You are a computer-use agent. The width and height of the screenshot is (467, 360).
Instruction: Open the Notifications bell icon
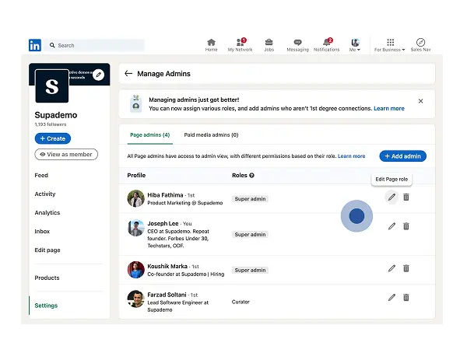tap(326, 42)
